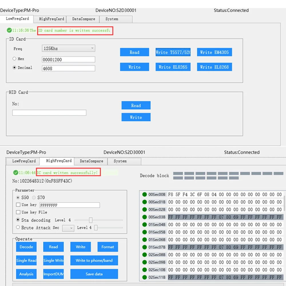Enable the Use key checkbox
This screenshot has width=286, height=286.
(18, 205)
